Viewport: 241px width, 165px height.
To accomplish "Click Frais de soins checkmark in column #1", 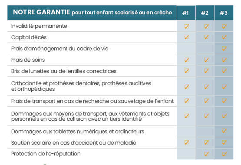I will (187, 60).
